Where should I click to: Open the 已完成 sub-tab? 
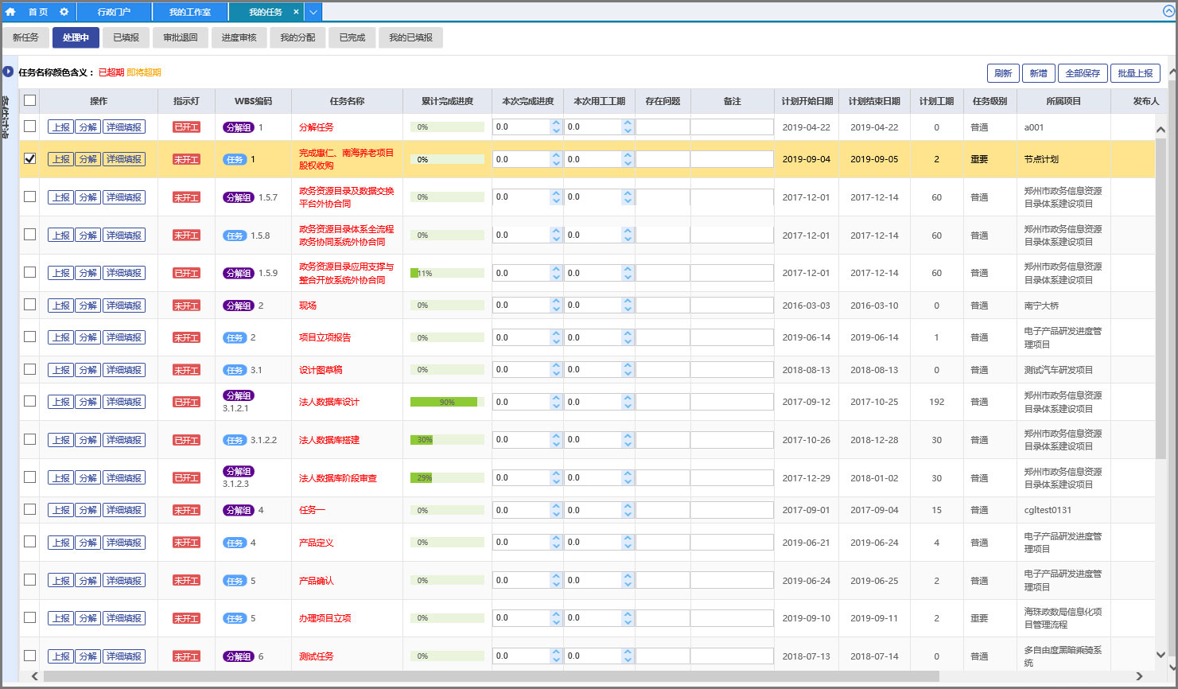click(x=352, y=37)
